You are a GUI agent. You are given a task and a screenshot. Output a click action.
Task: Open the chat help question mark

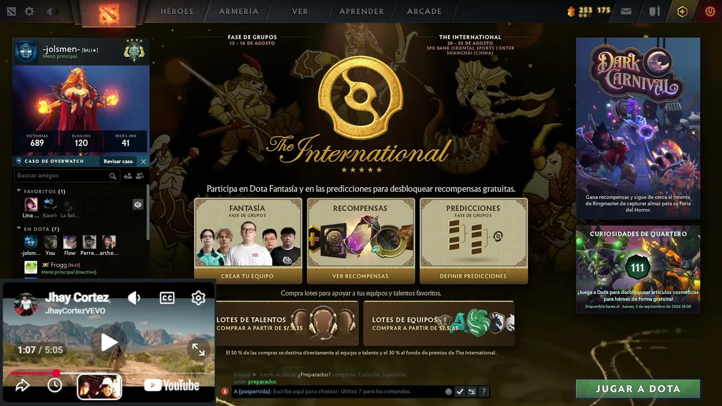tap(483, 391)
